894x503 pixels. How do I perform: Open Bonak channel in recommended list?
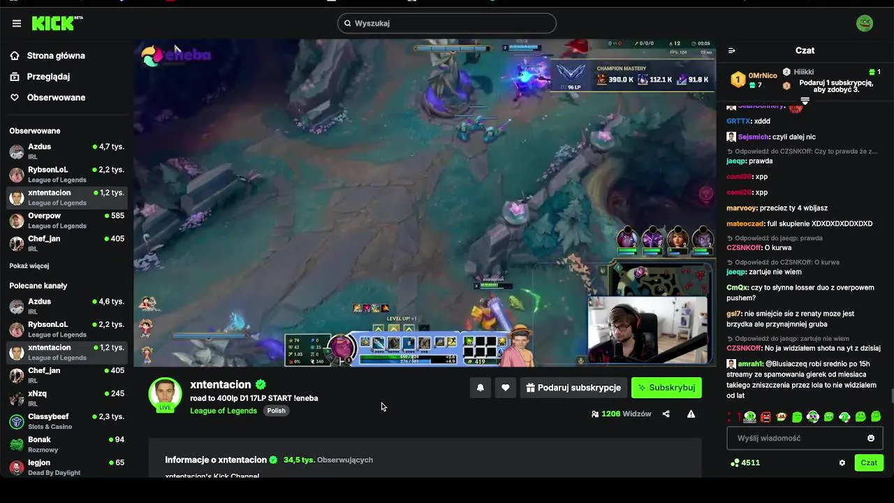coord(67,444)
